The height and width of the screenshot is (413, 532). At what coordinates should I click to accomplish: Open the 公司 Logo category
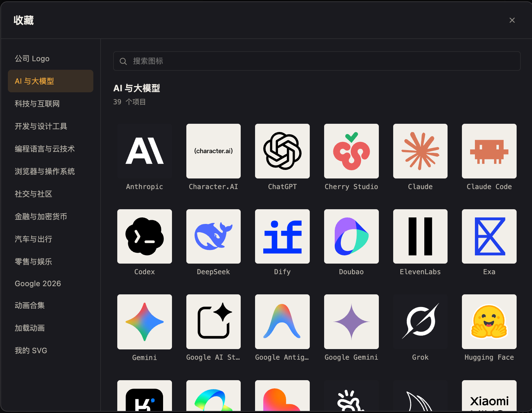(x=51, y=58)
